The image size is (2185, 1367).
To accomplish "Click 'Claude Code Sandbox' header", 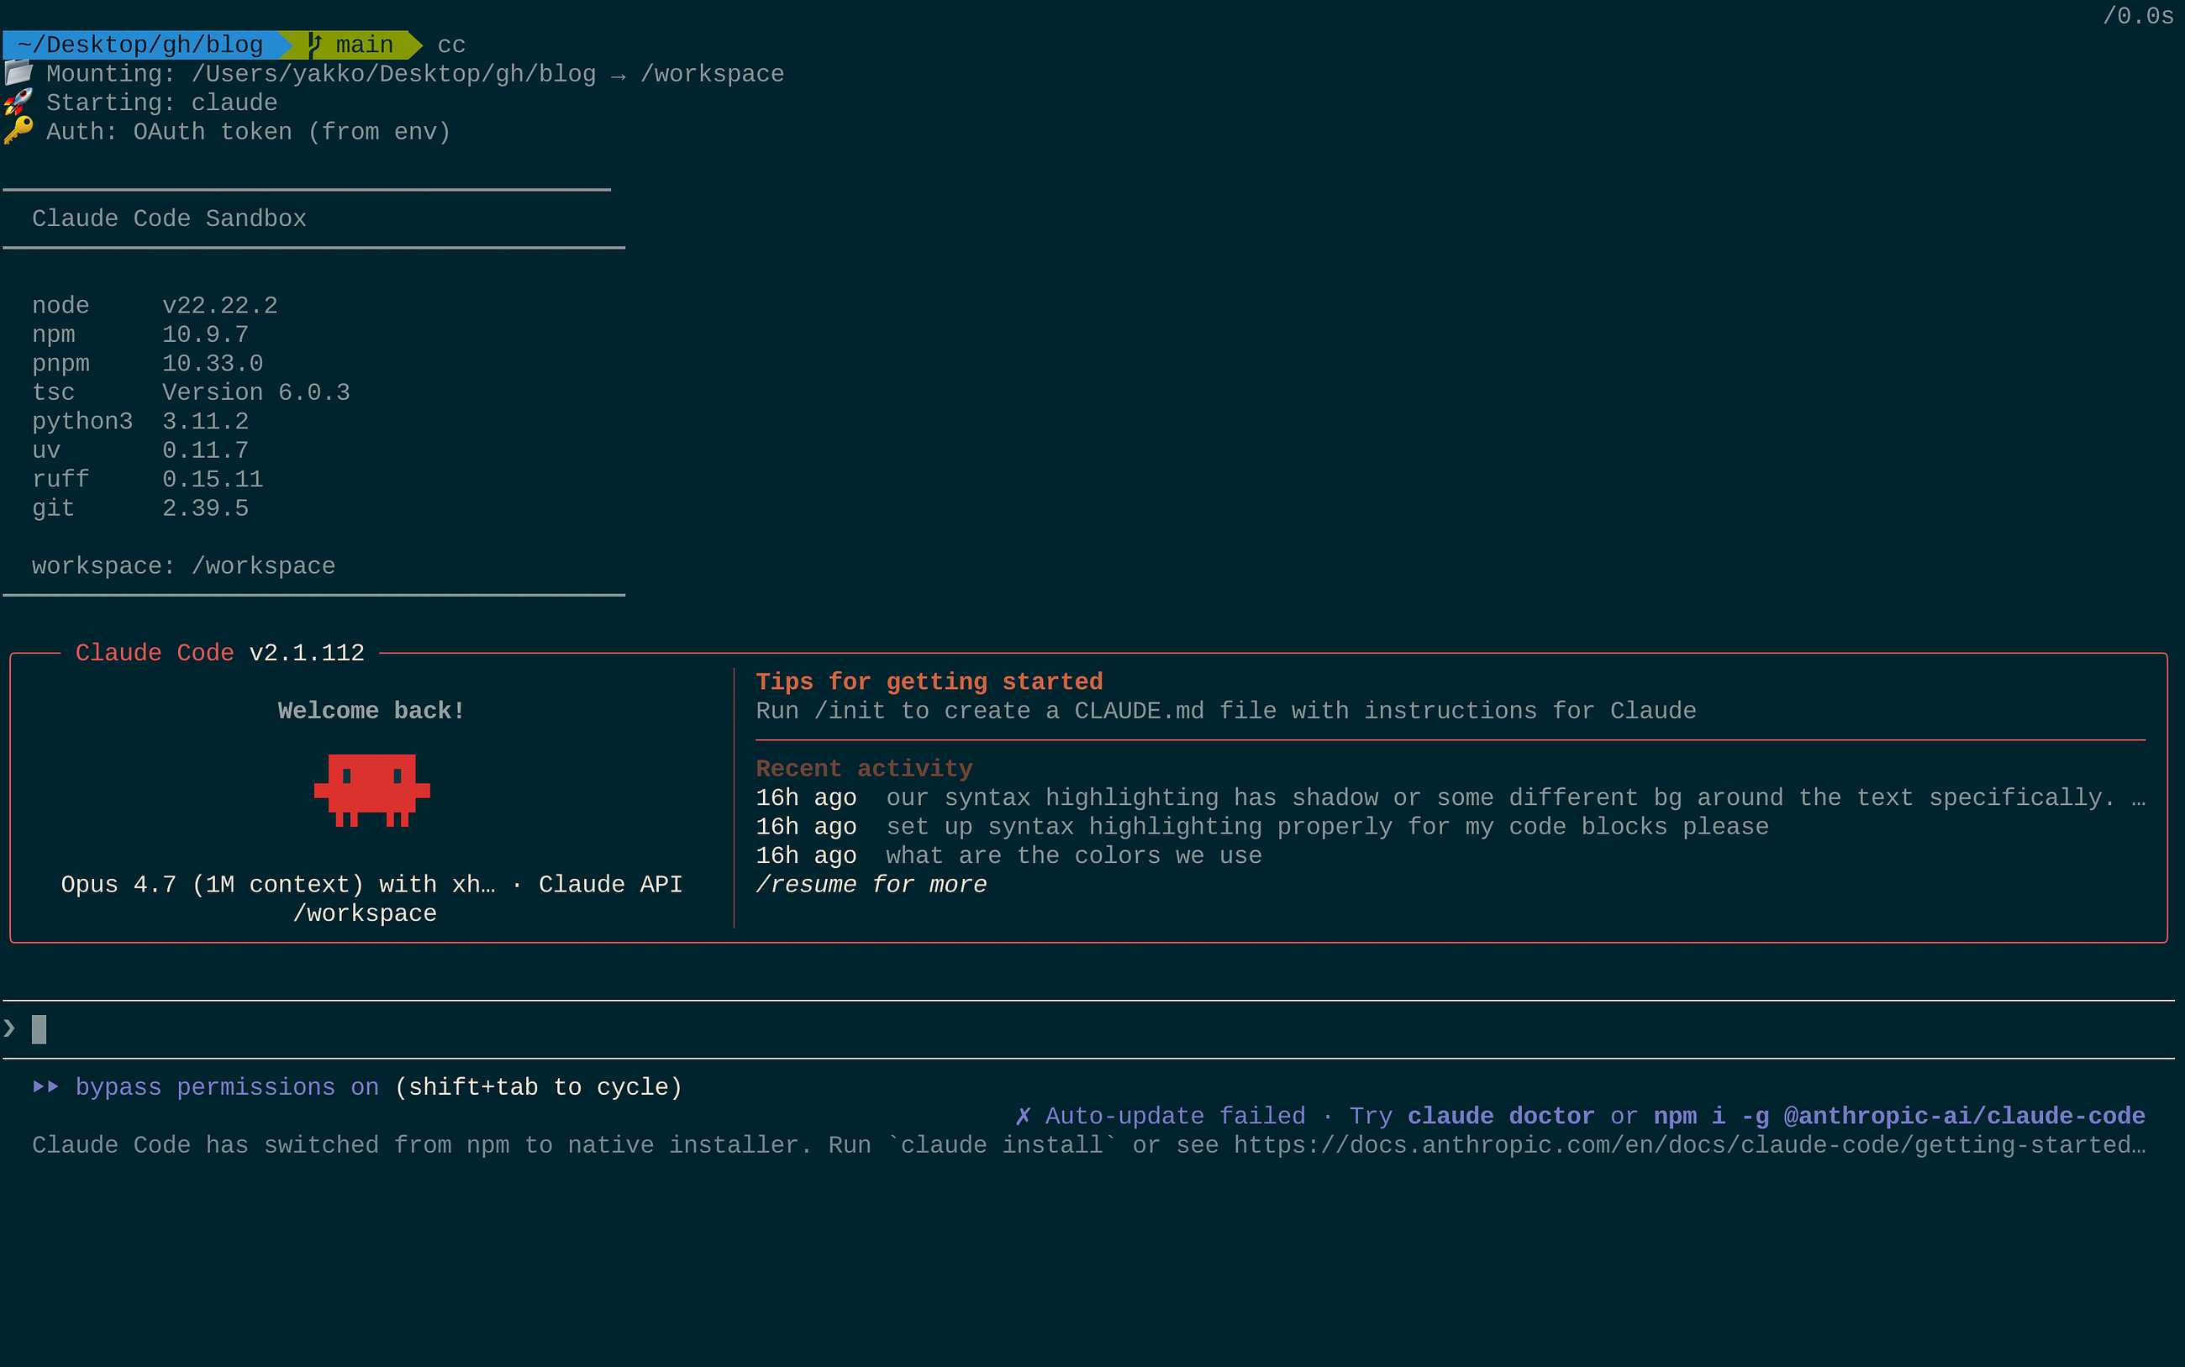I will click(x=169, y=218).
